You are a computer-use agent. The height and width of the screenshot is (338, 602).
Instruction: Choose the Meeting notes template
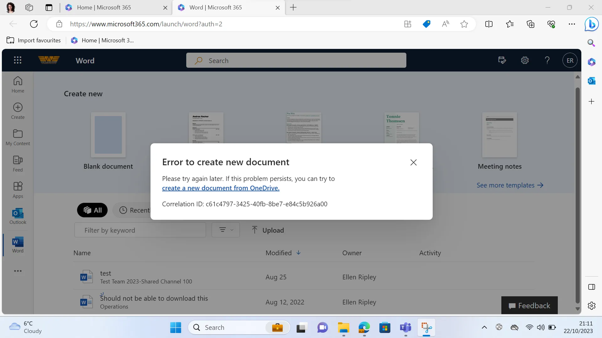499,141
